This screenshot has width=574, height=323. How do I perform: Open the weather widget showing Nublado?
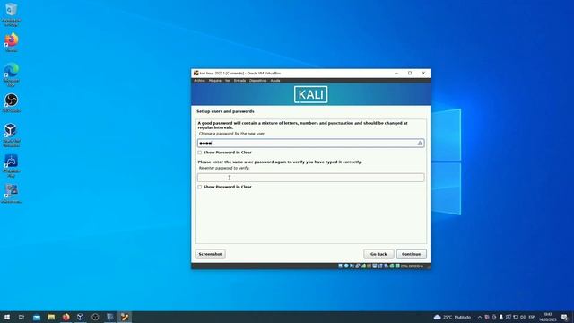pos(452,317)
